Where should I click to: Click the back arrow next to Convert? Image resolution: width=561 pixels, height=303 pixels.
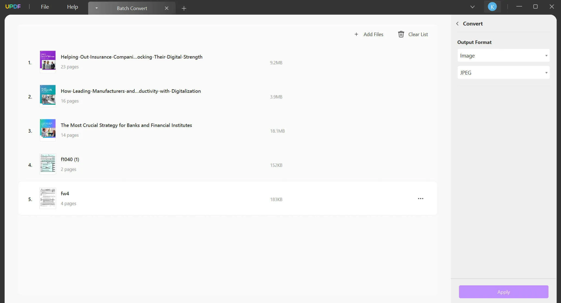pyautogui.click(x=458, y=24)
